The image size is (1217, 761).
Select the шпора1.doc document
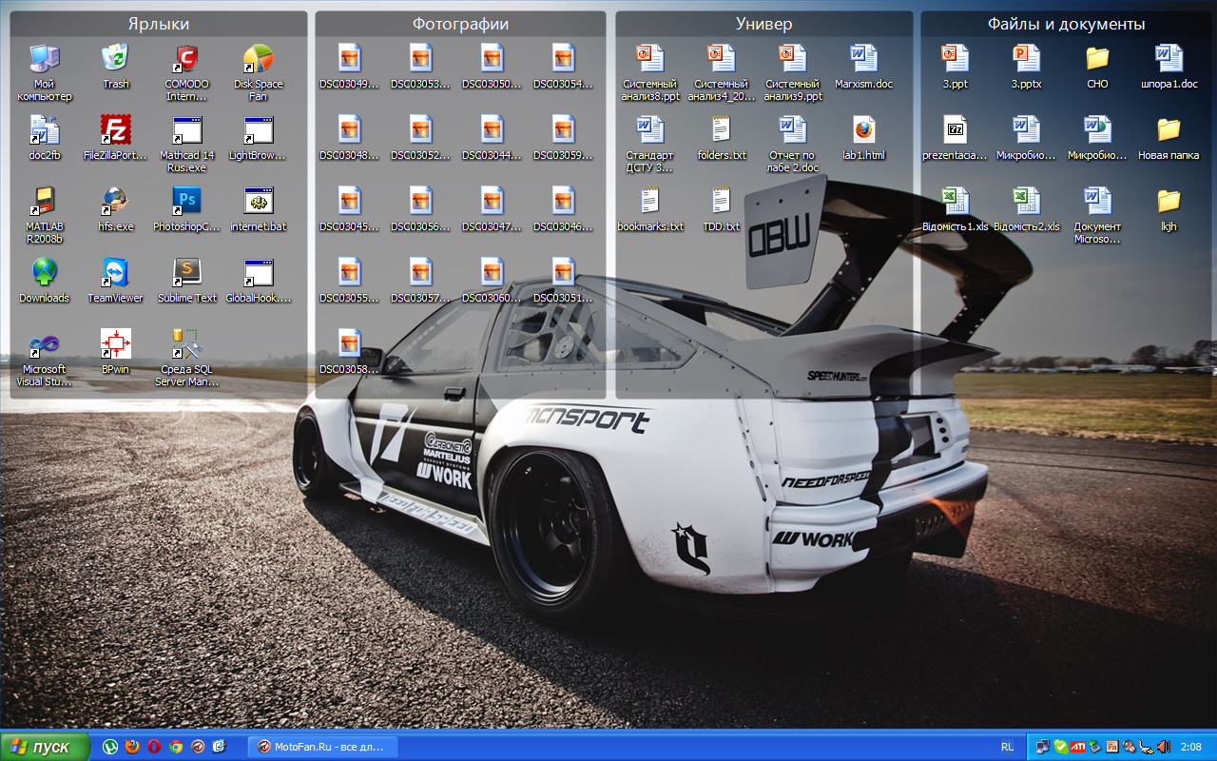pos(1169,59)
